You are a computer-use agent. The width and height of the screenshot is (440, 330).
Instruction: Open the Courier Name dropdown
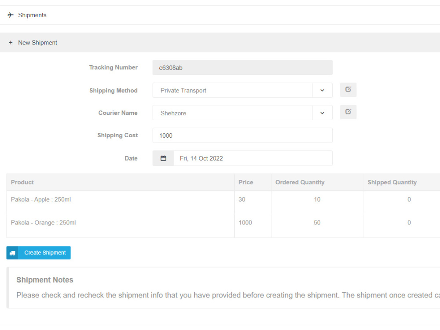(x=323, y=113)
